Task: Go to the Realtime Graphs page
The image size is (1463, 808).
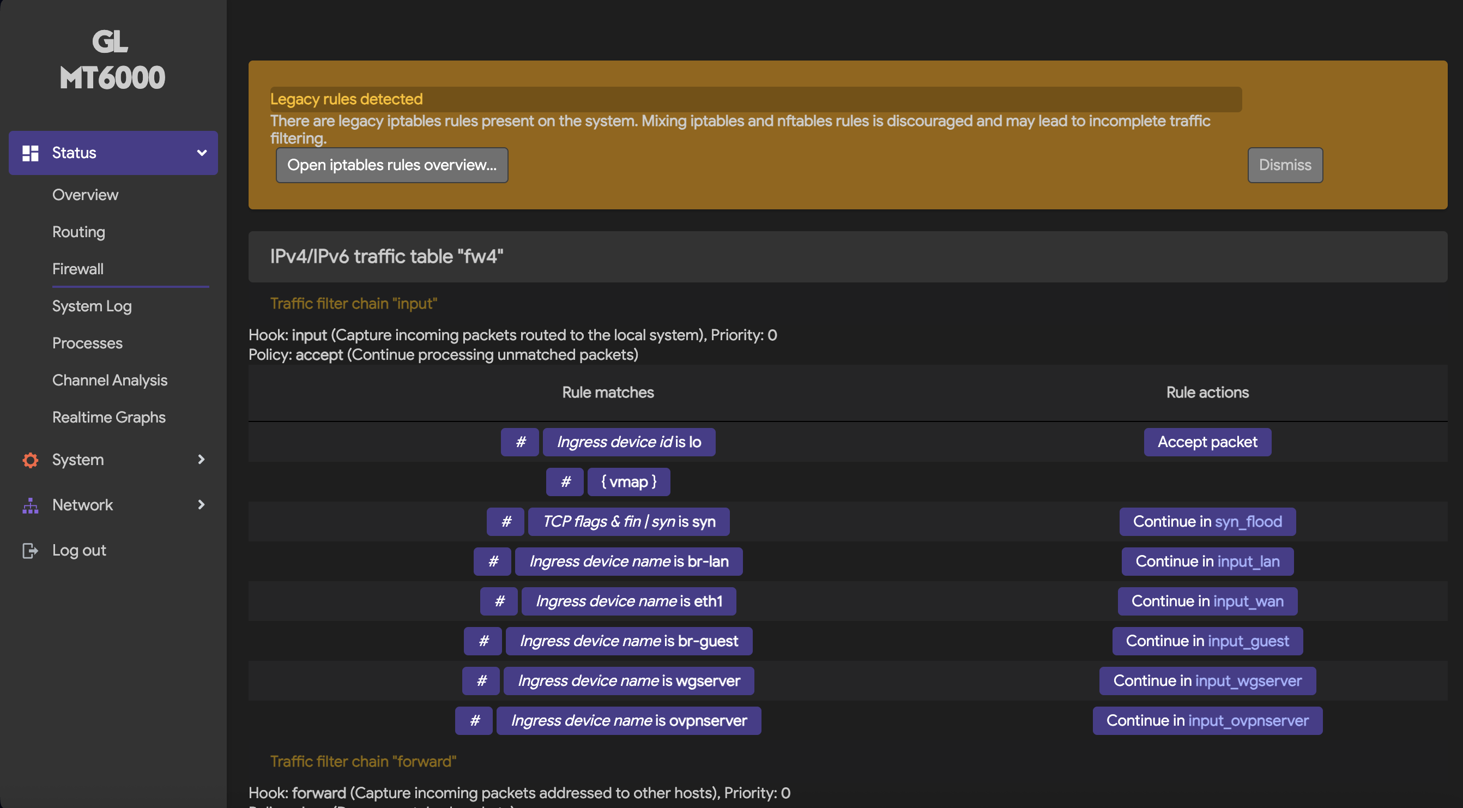Action: (x=109, y=417)
